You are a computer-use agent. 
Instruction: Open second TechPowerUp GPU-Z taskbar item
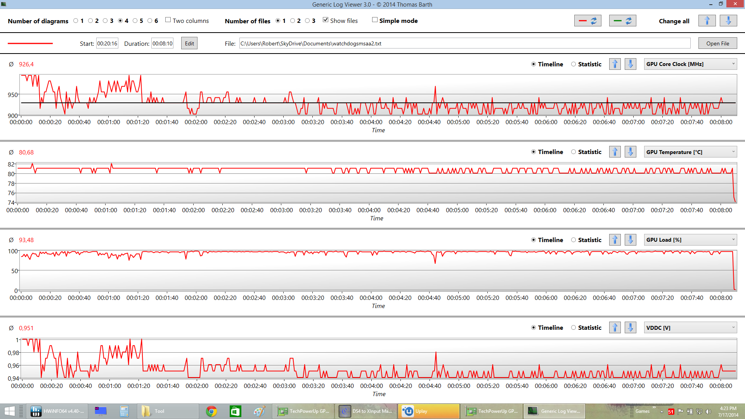[492, 411]
